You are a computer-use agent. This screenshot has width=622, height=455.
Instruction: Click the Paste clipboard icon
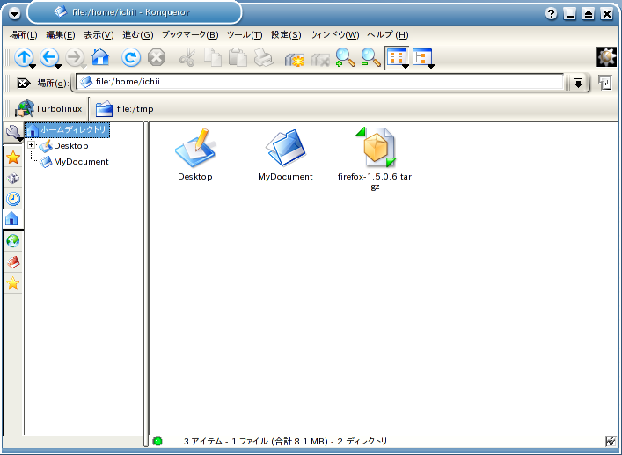tap(238, 57)
